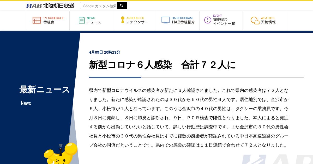Click the purple event exclamation icon

coord(208,20)
